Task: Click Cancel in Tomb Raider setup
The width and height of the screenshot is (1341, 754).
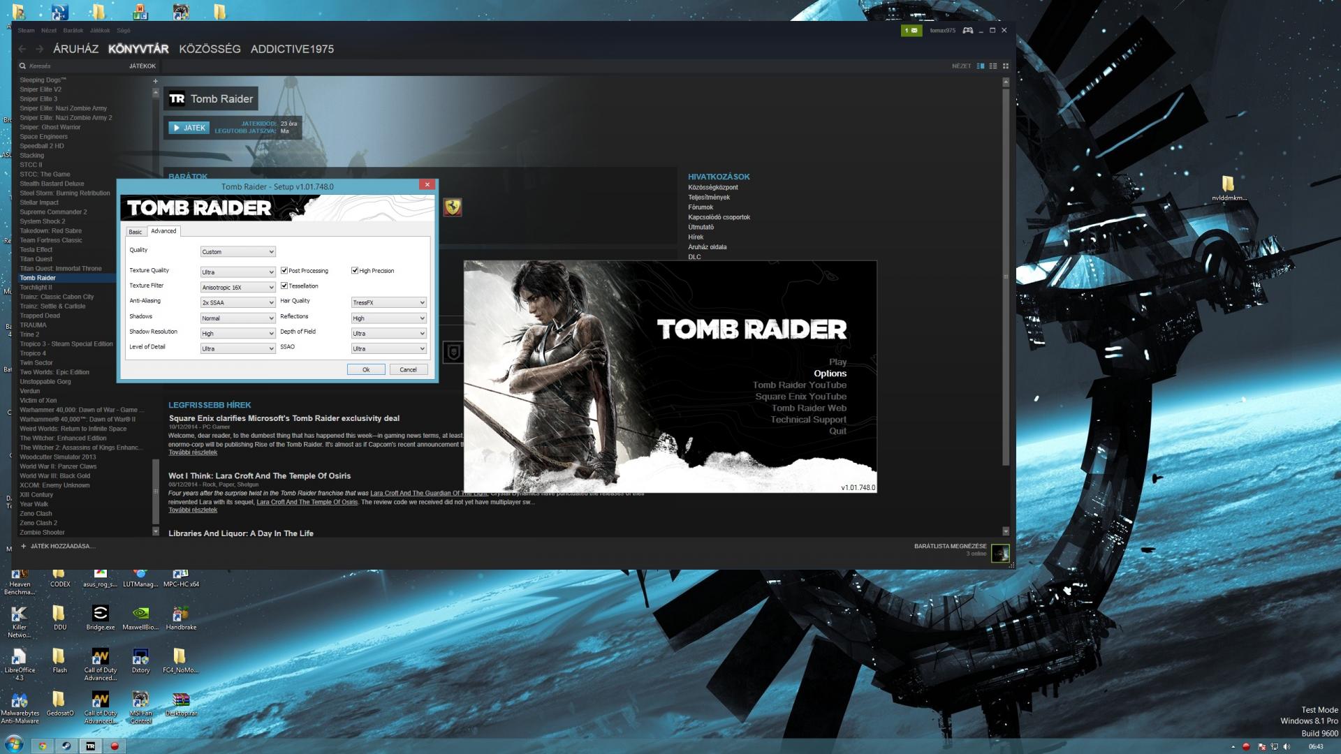Action: coord(408,369)
